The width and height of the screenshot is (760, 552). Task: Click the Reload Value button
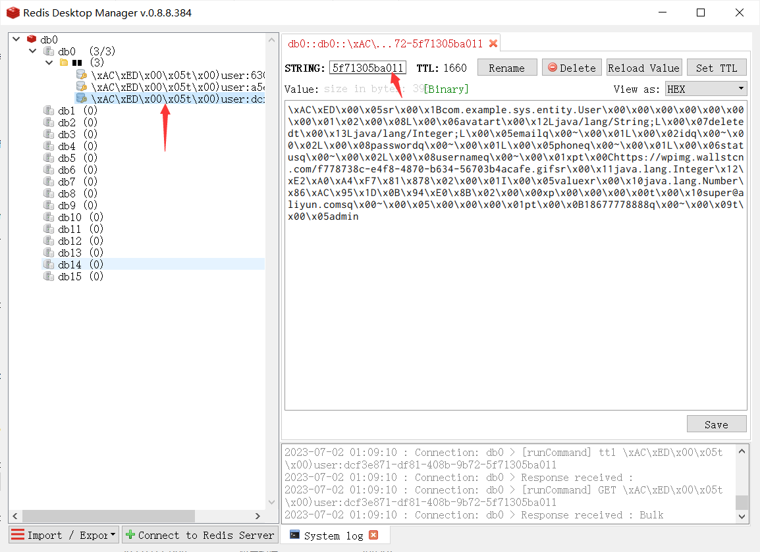coord(644,68)
